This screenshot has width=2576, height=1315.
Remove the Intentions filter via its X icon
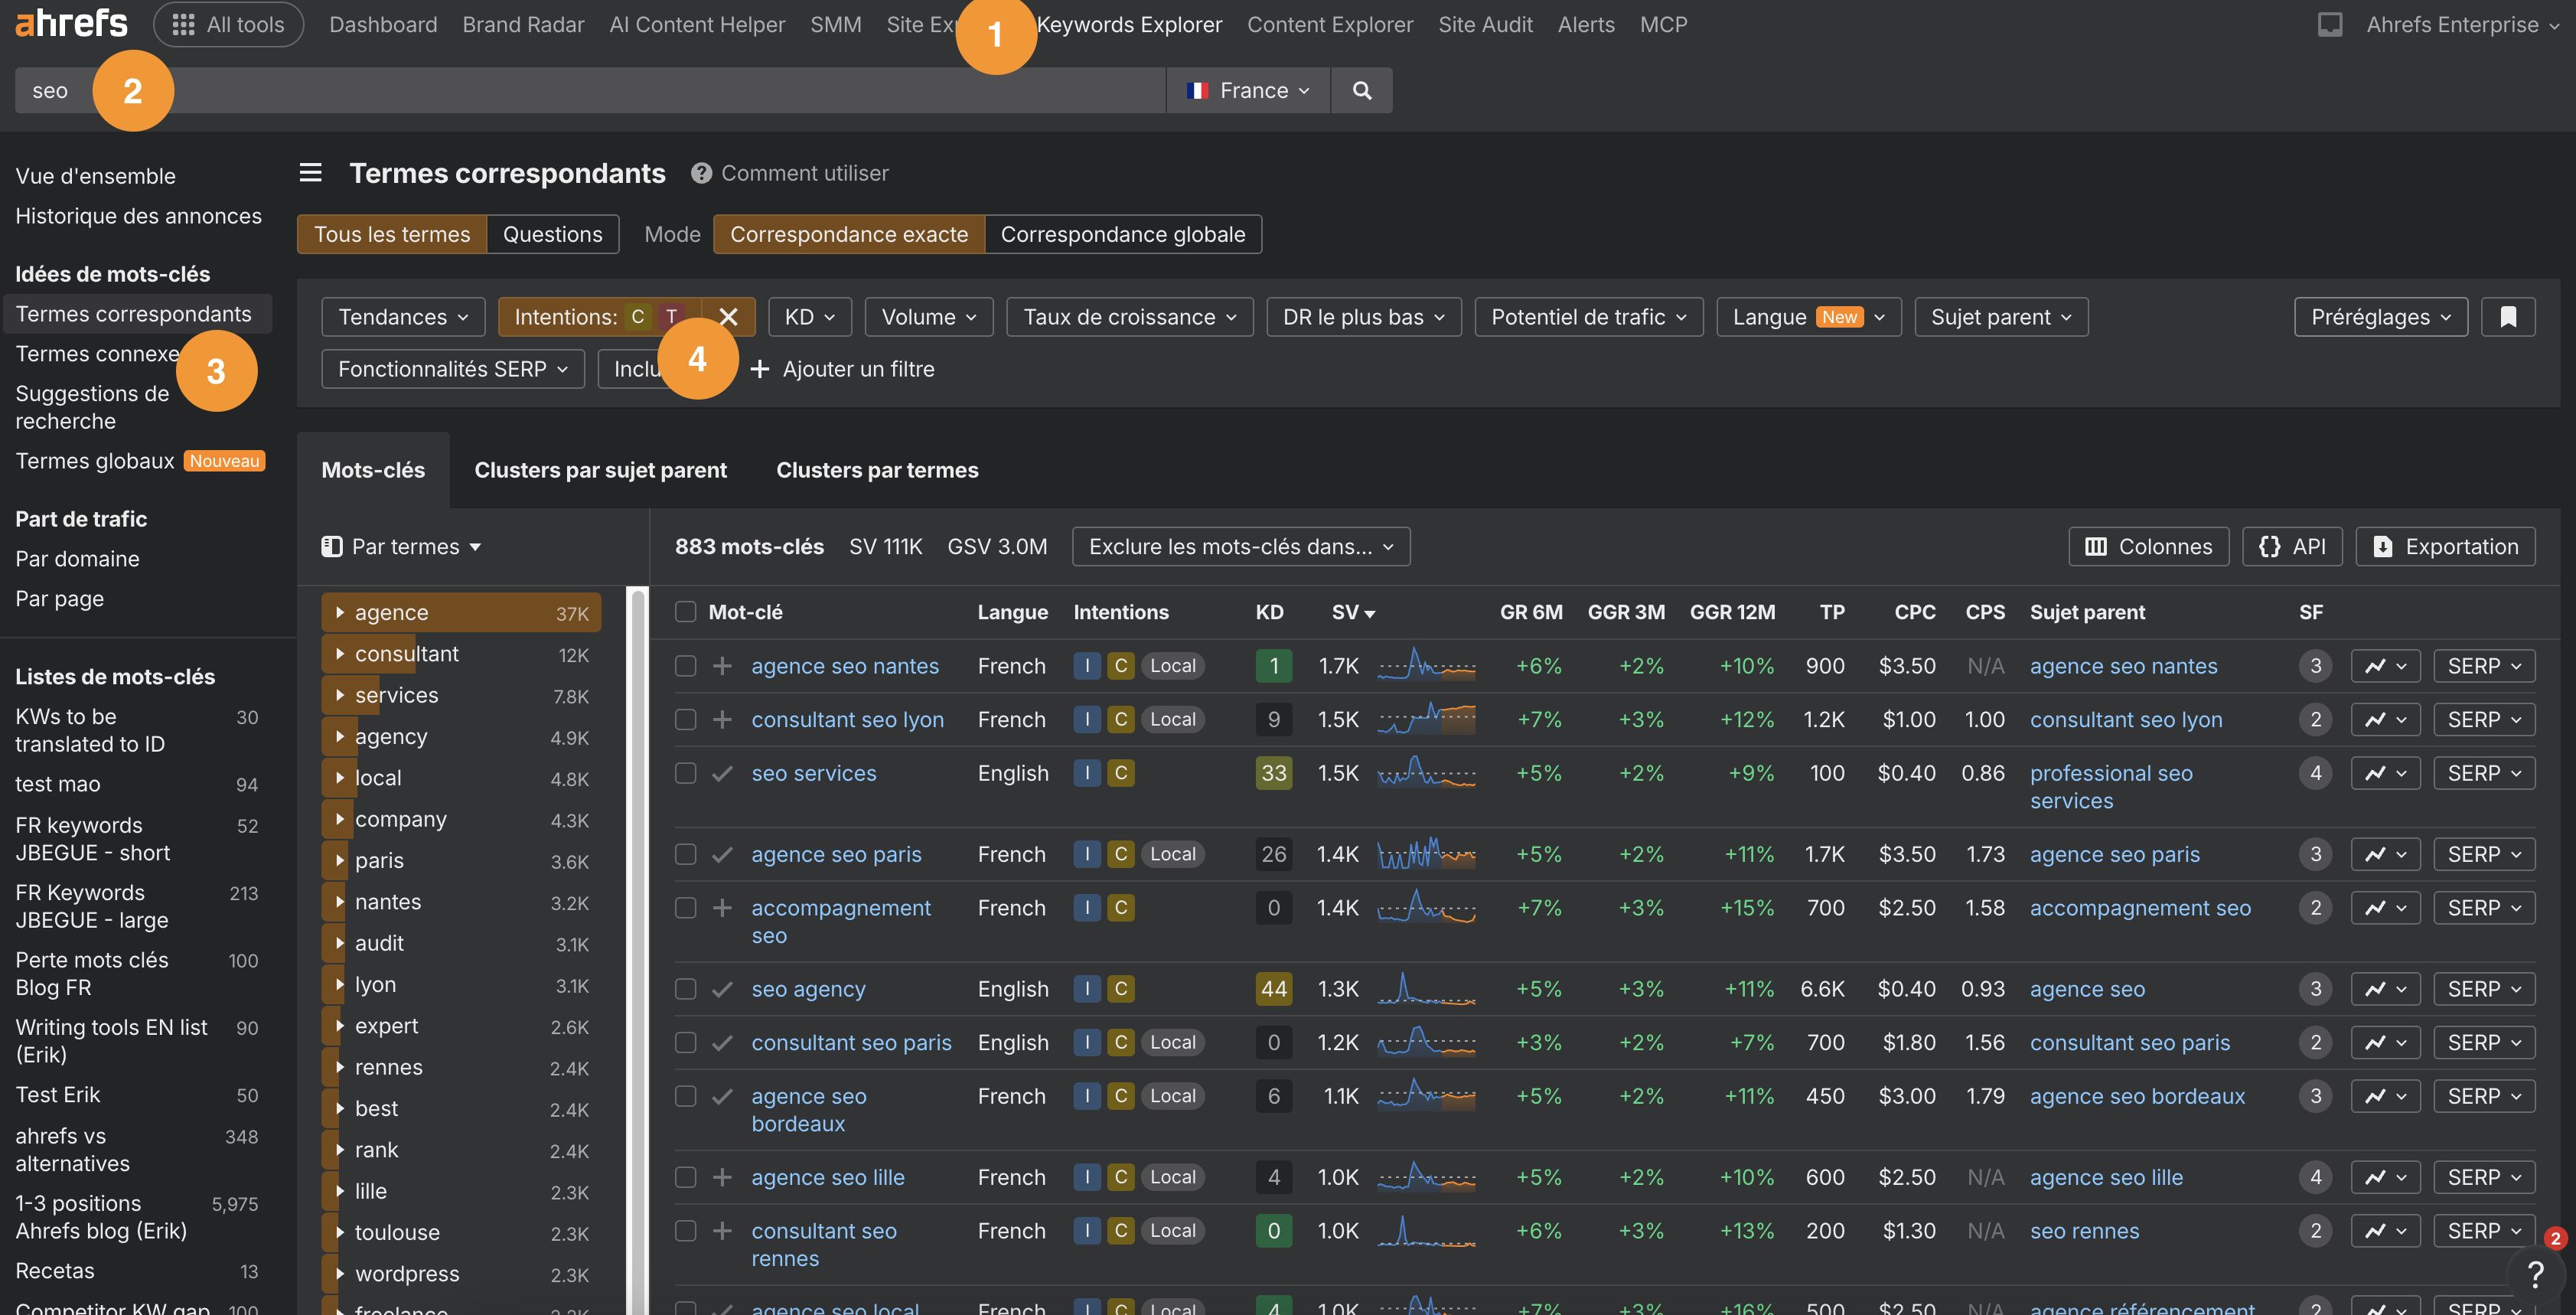[x=729, y=317]
